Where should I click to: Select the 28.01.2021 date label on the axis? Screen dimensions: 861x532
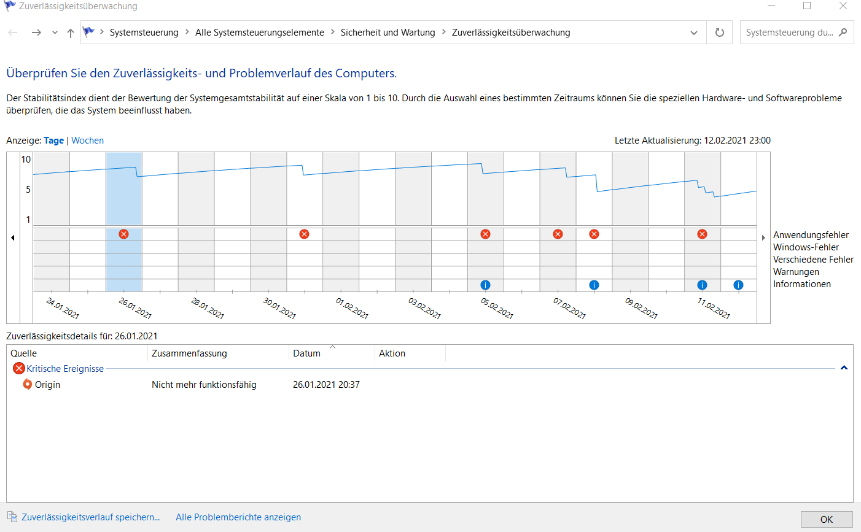tap(208, 308)
